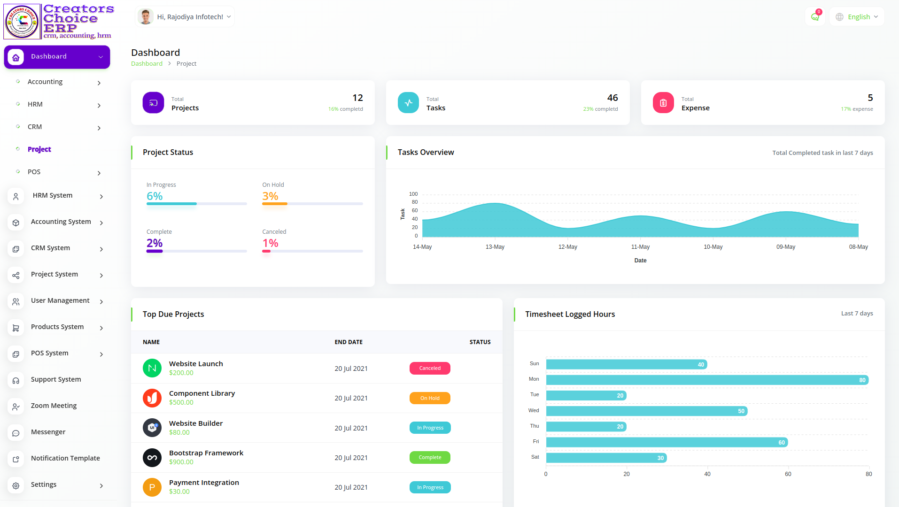Click the Settings gear icon in sidebar
This screenshot has height=507, width=899.
click(x=16, y=485)
